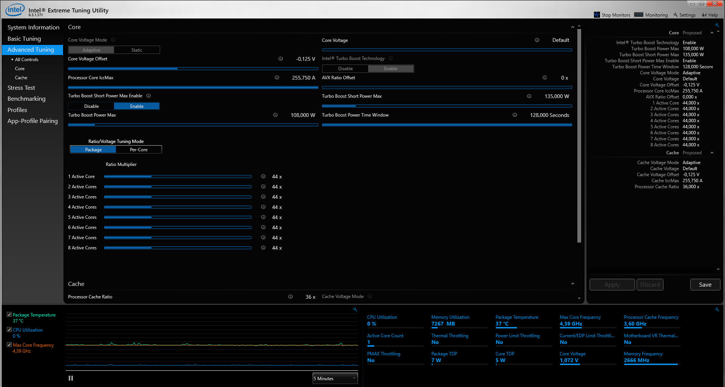Disable Intel Turbo Boost Technology
Image resolution: width=725 pixels, height=387 pixels.
[345, 68]
